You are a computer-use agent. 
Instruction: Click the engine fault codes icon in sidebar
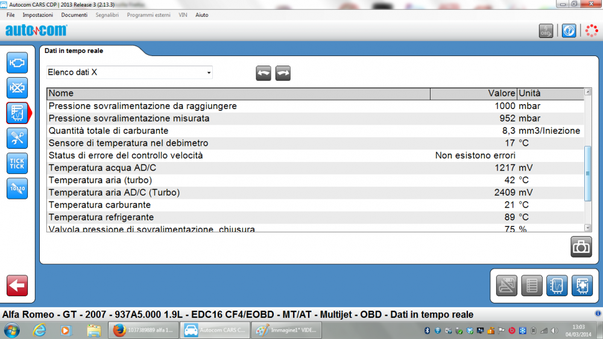[17, 63]
